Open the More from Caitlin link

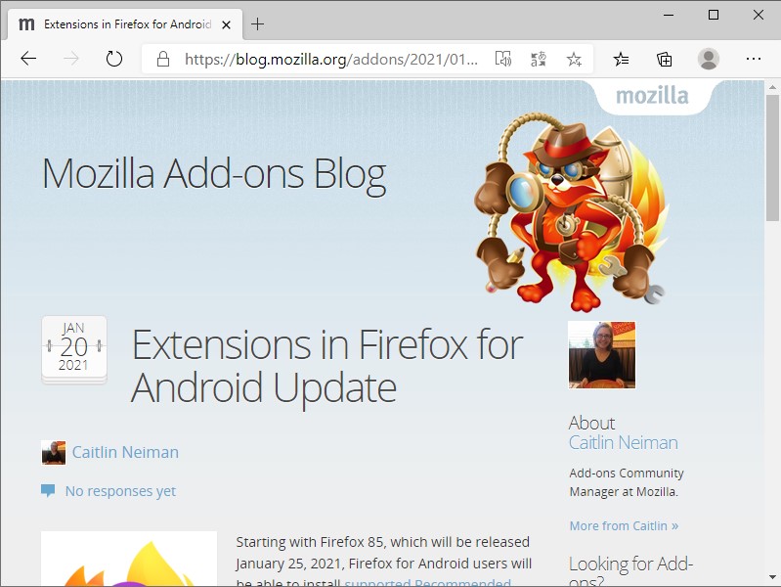point(624,525)
